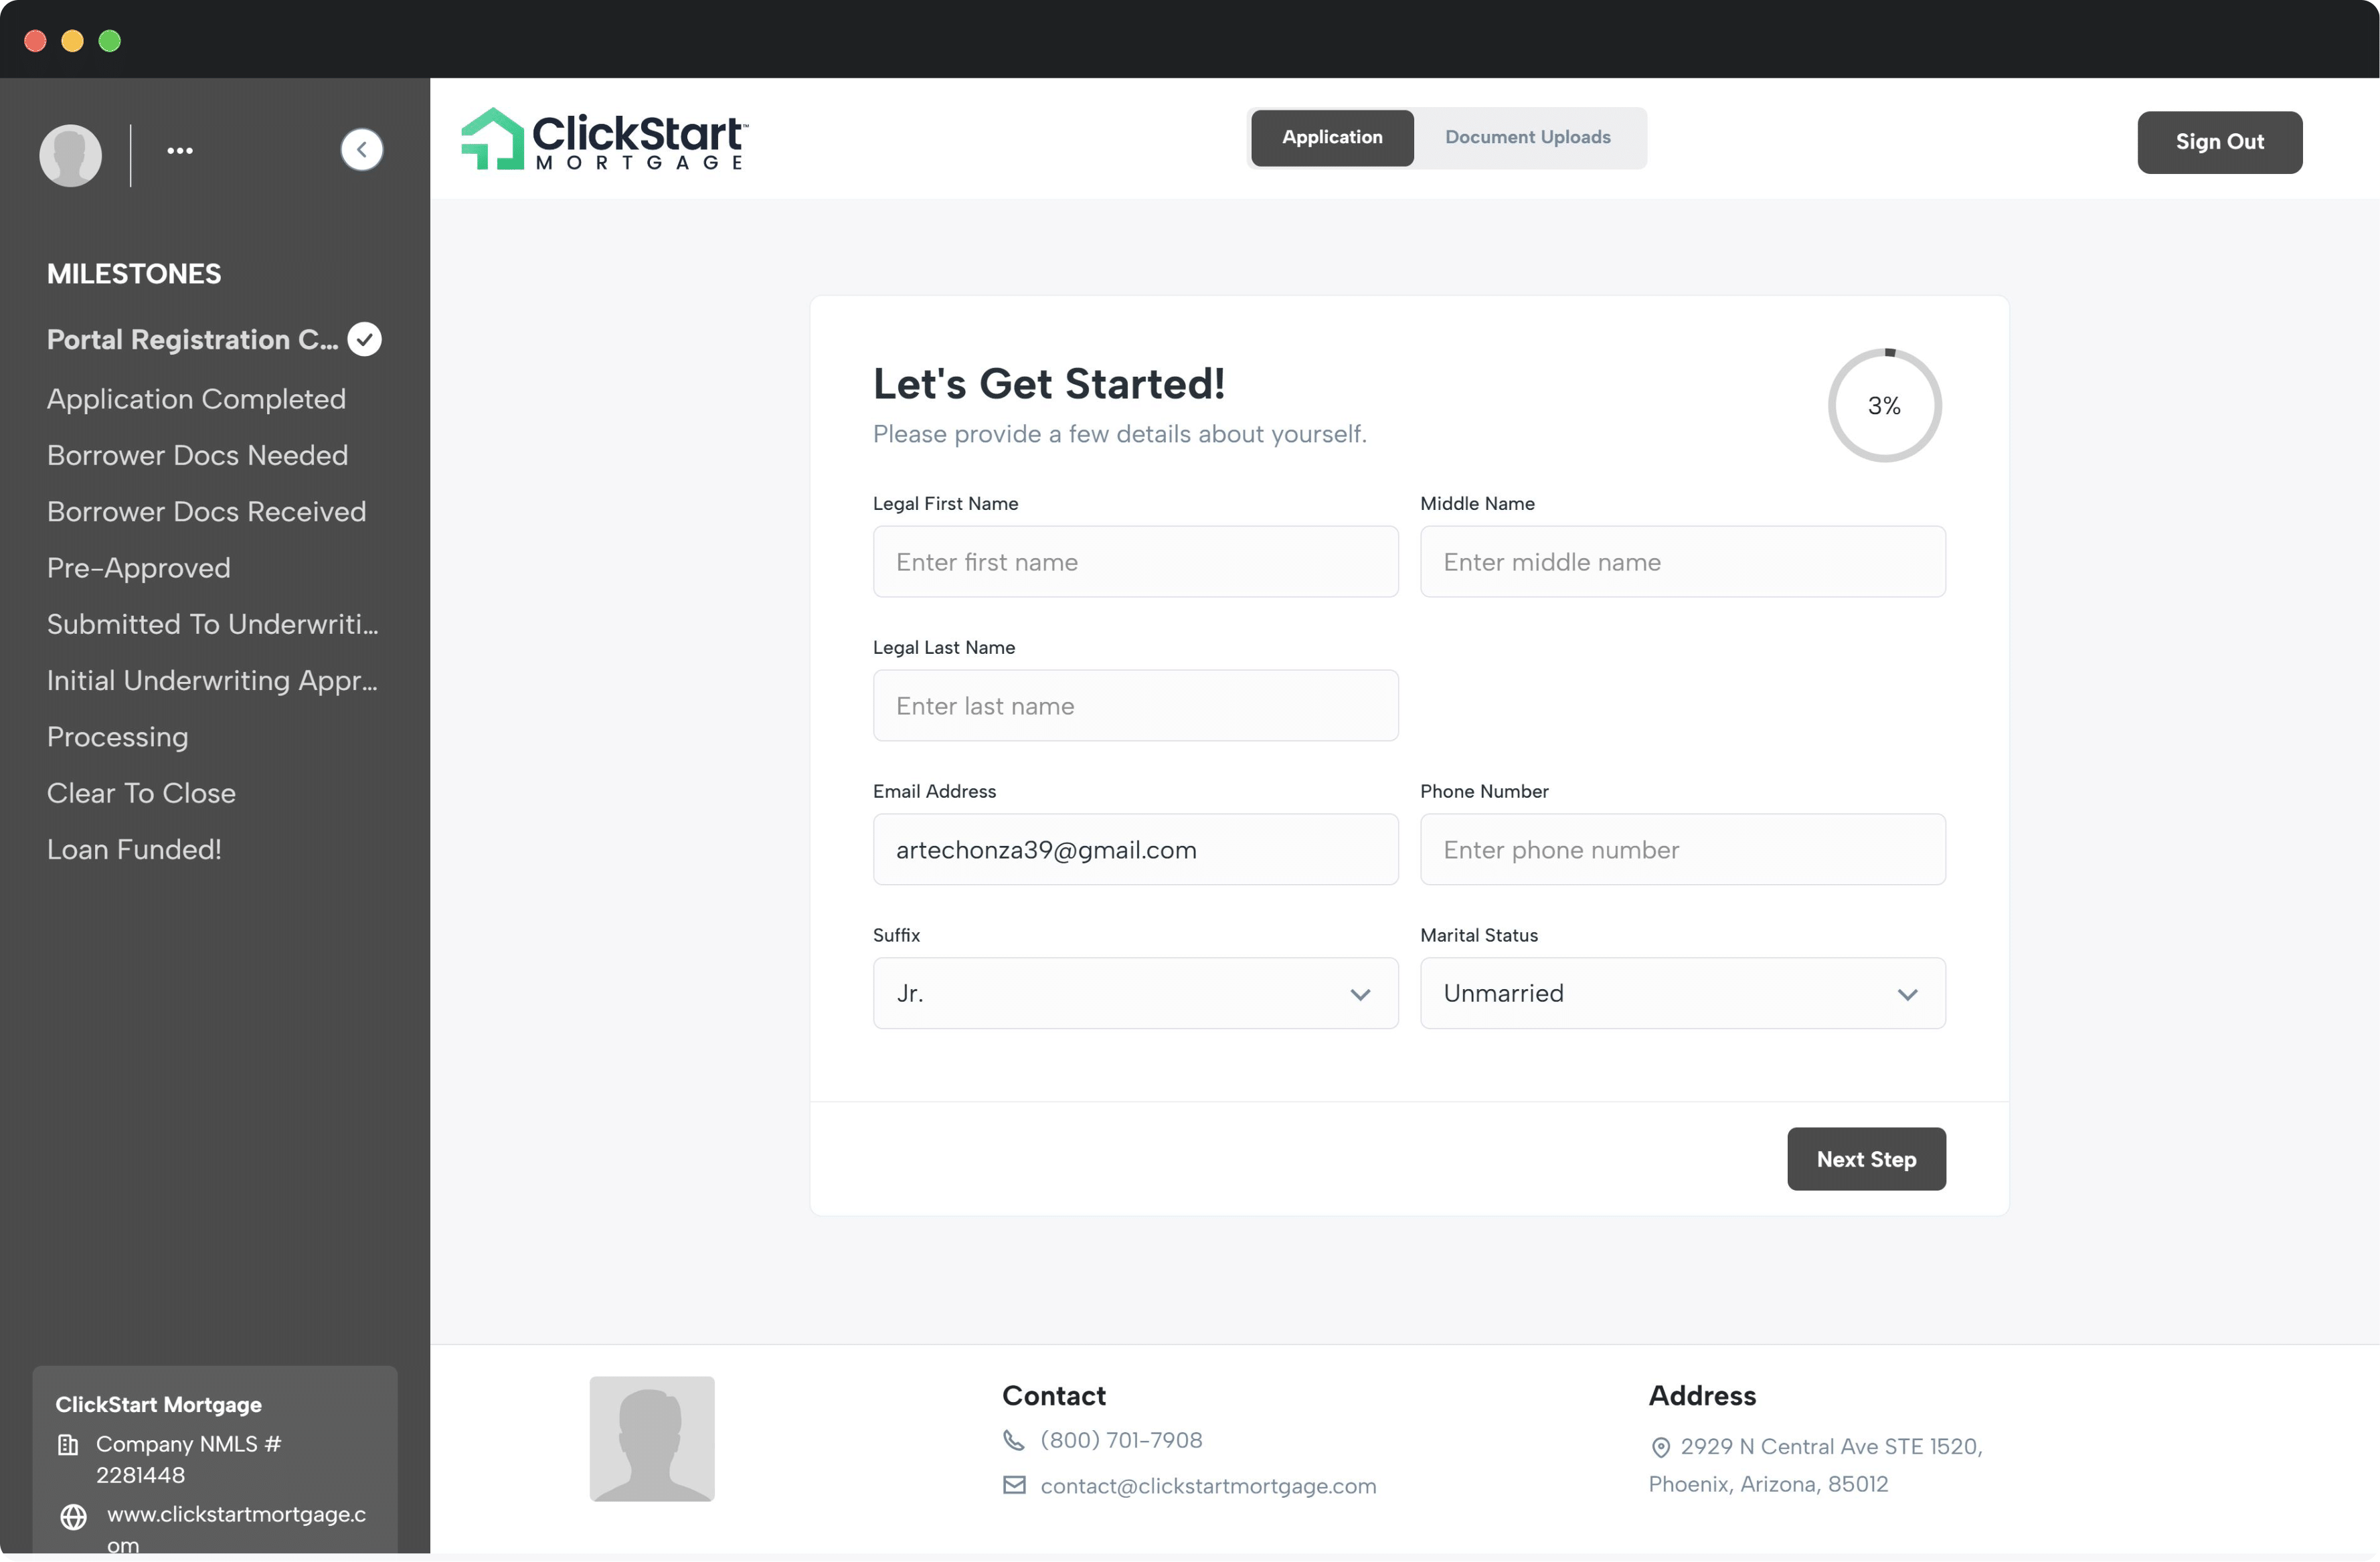Click the phone icon beside (800) 701-7908
Screen dimensions: 2380x1562
click(1014, 1440)
